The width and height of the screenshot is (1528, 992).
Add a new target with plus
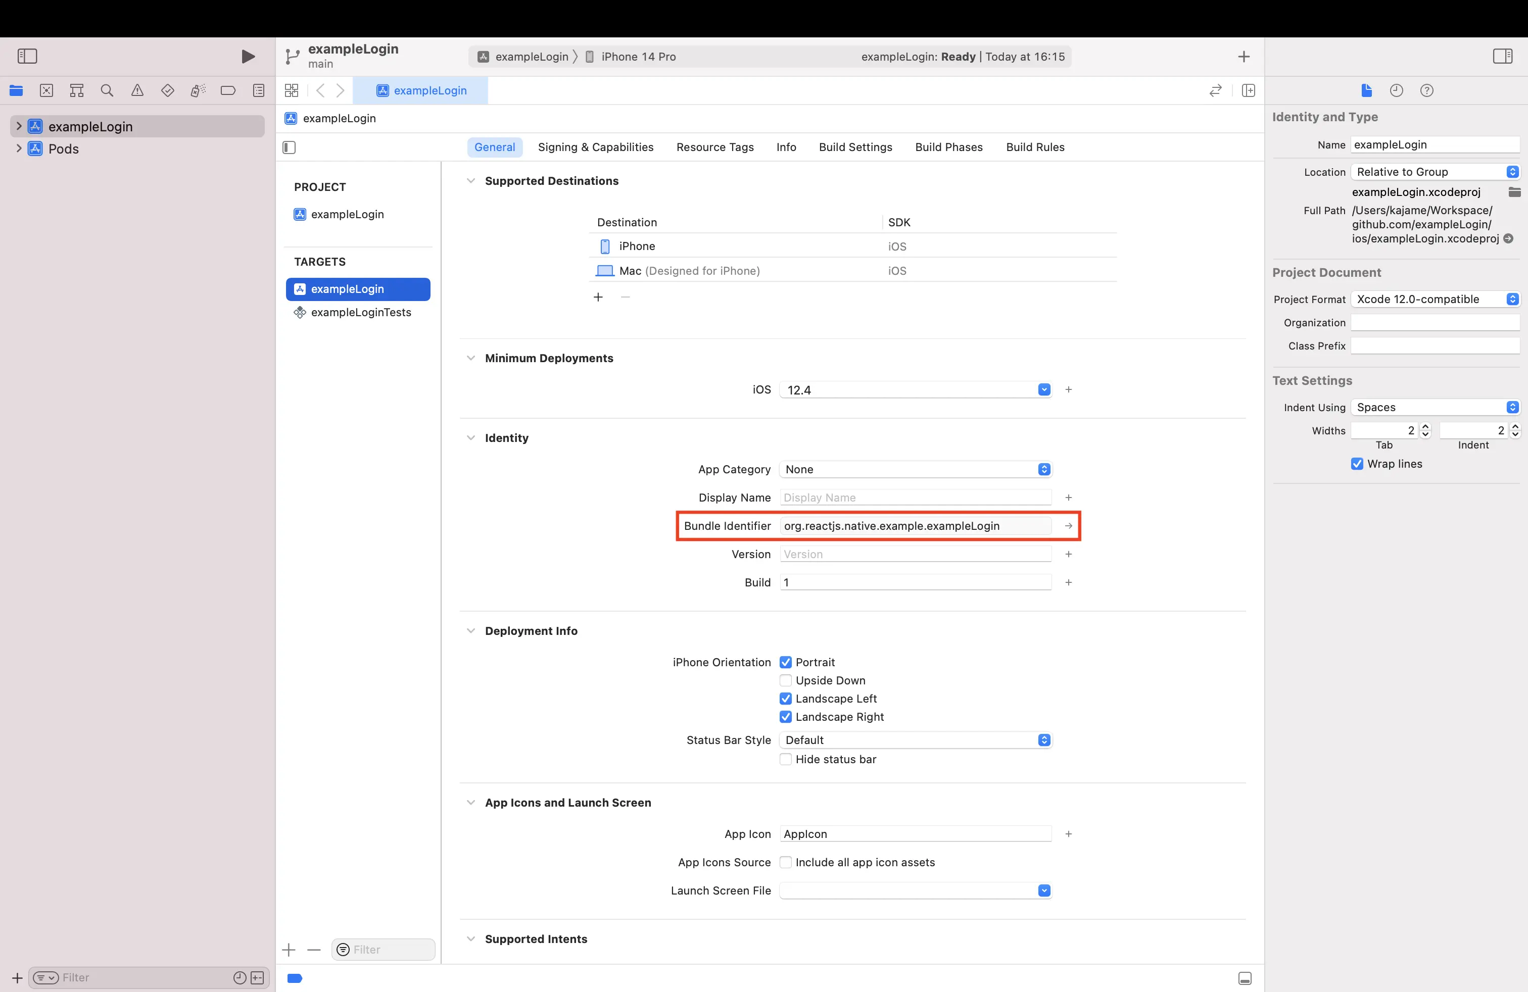289,950
